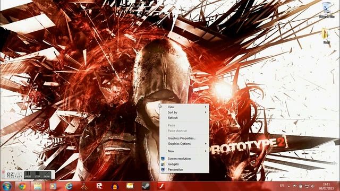This screenshot has width=340, height=191.
Task: Open Gadgets from the context menu
Action: click(184, 164)
